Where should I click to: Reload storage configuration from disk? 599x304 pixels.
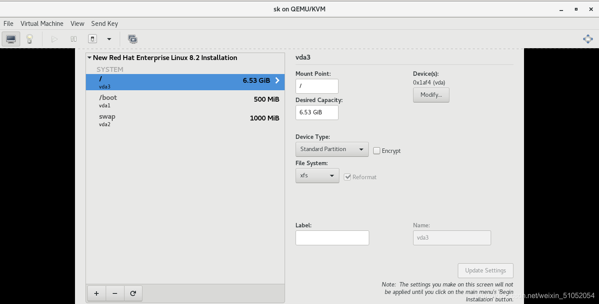133,293
